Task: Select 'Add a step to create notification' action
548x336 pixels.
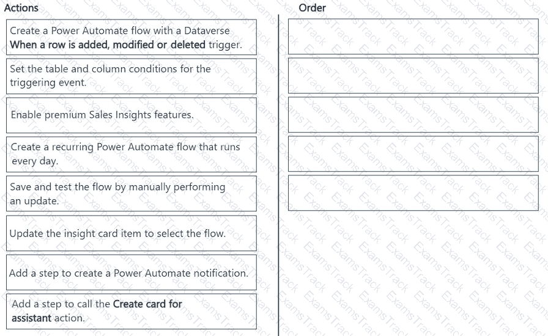Action: [x=131, y=273]
